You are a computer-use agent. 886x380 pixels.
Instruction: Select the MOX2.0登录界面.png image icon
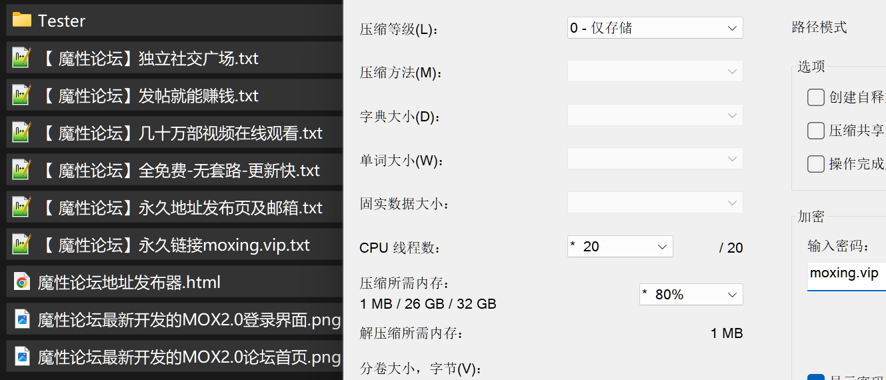pyautogui.click(x=22, y=319)
